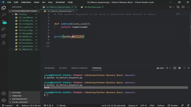Open terminal launch profile dropdown arrow
Viewport: 191px width, 107px height.
[170, 68]
